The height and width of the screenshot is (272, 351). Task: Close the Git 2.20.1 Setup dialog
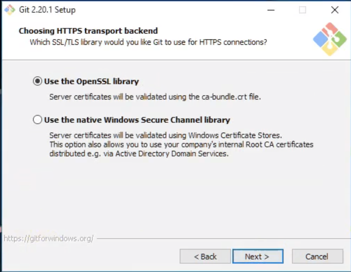(x=335, y=10)
